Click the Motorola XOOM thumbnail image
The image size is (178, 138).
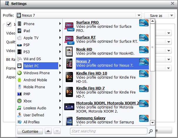(69, 107)
